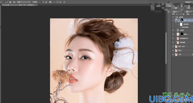
Task: Select the 高斯模糊 拷贝 layer thumbnail
Action: pos(178,38)
